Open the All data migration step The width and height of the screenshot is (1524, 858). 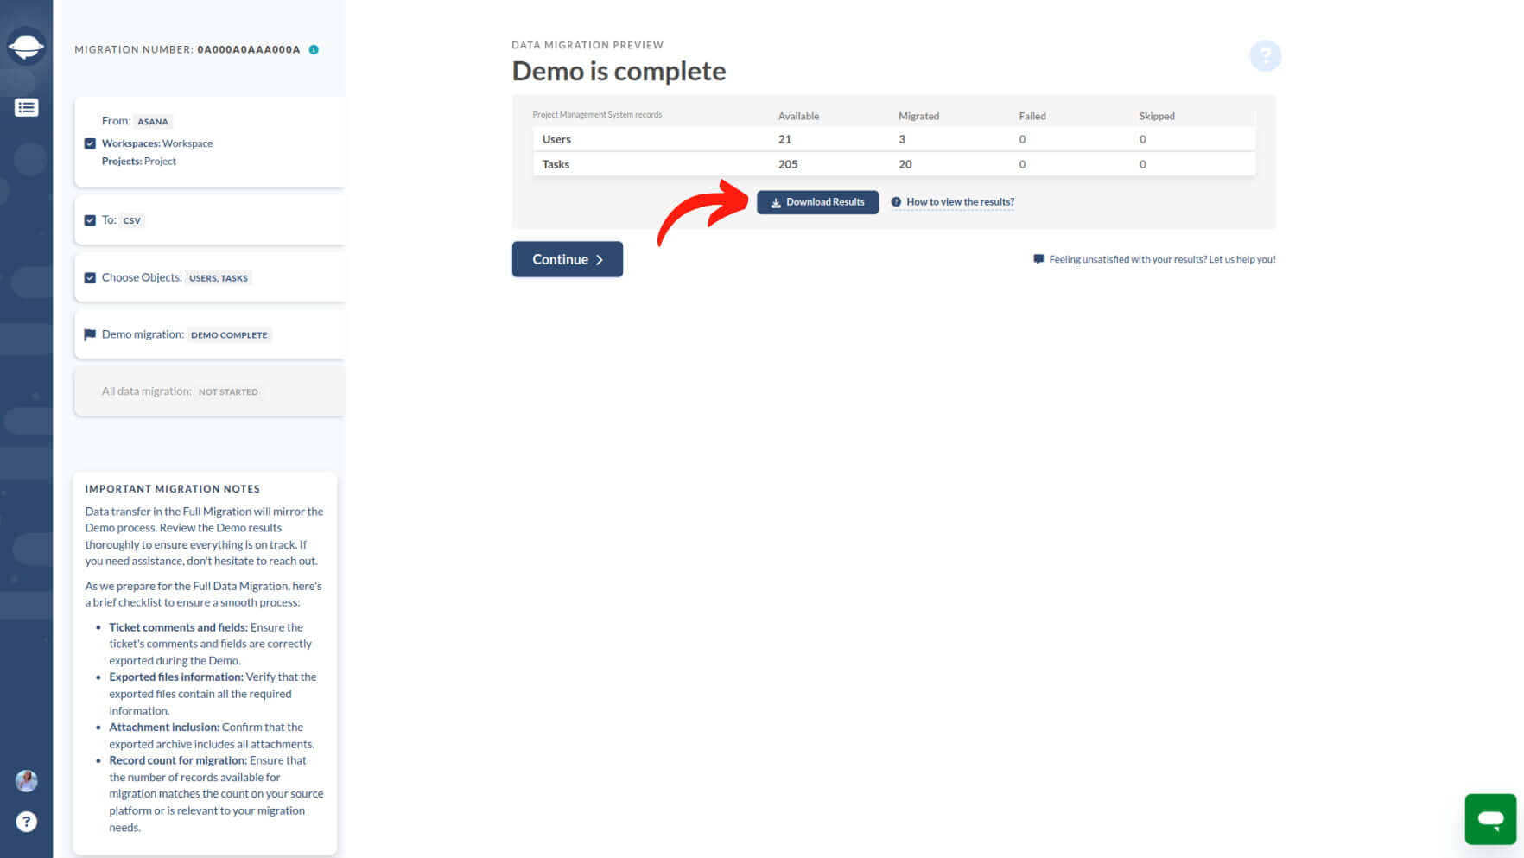(209, 391)
